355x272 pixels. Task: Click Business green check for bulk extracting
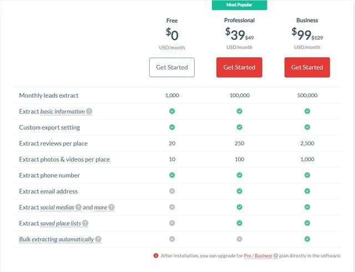(307, 239)
